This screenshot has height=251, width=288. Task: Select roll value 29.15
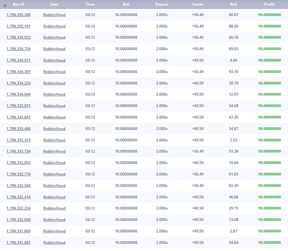234,208
